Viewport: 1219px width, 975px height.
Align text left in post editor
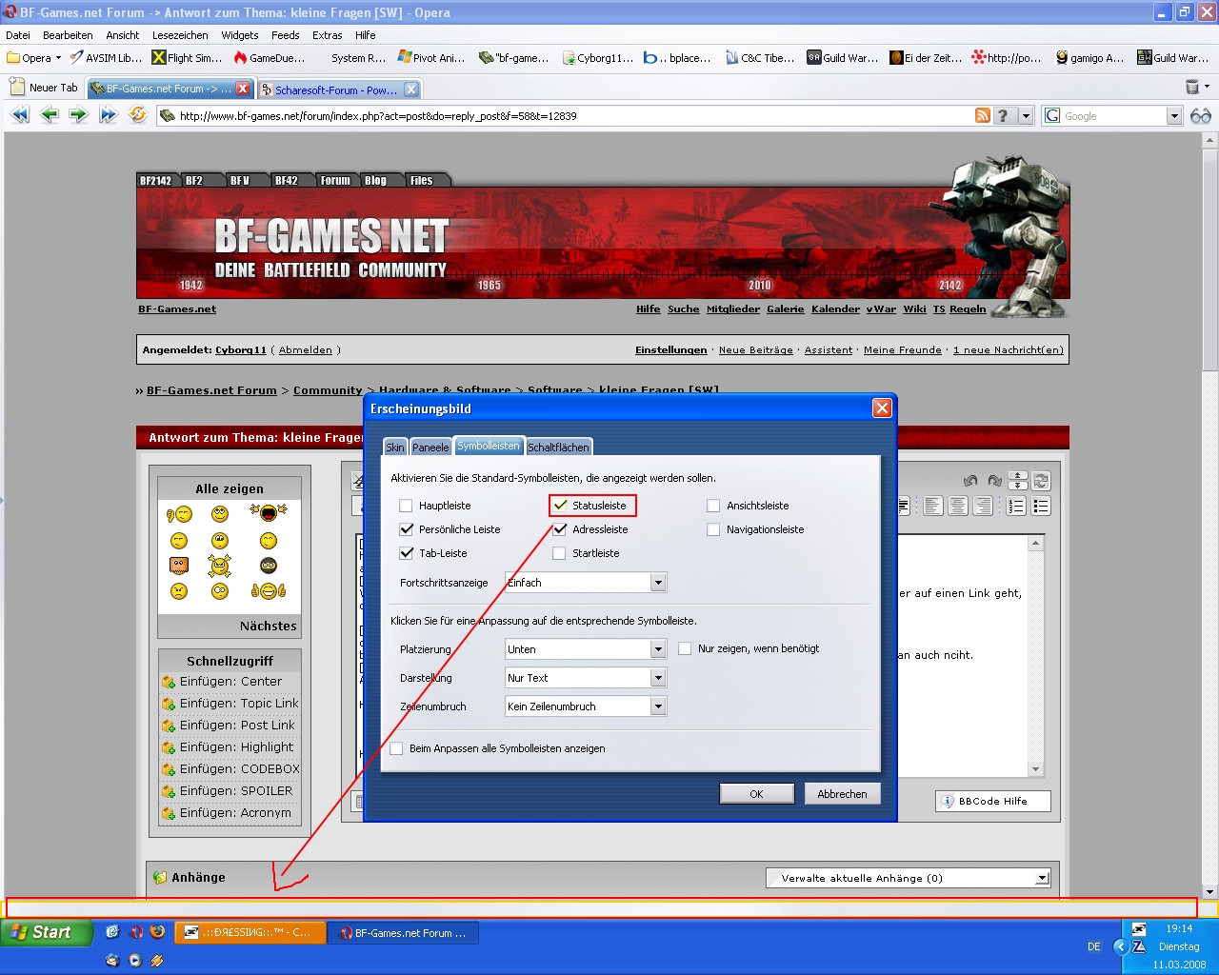[x=933, y=506]
